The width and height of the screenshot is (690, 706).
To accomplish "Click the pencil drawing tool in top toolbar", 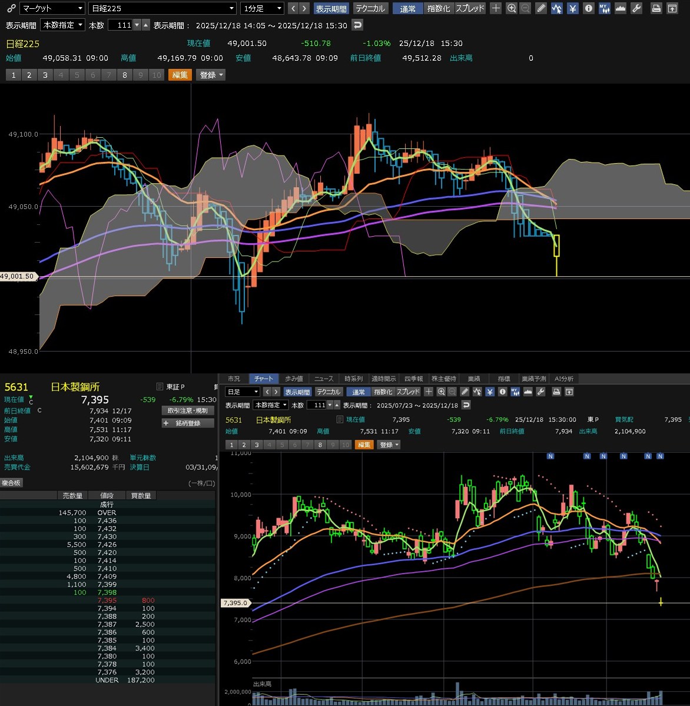I will coord(541,8).
